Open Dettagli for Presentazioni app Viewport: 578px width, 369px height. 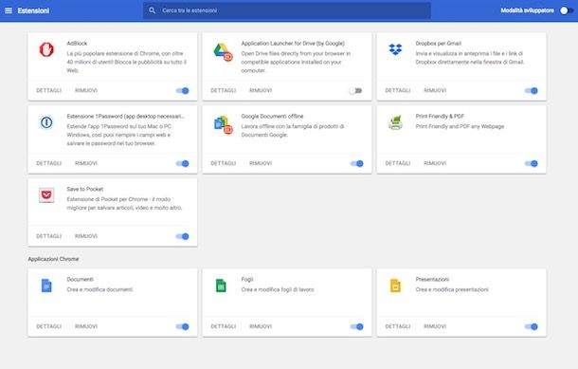coord(397,326)
